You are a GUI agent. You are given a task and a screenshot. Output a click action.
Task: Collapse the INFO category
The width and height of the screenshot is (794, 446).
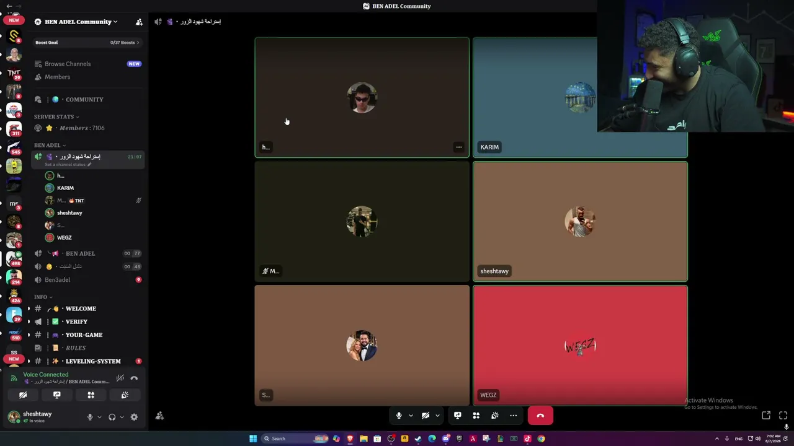click(x=43, y=297)
